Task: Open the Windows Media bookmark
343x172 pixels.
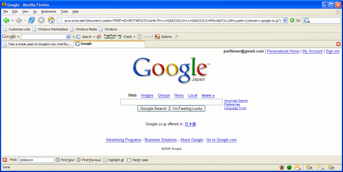Action: (x=84, y=29)
